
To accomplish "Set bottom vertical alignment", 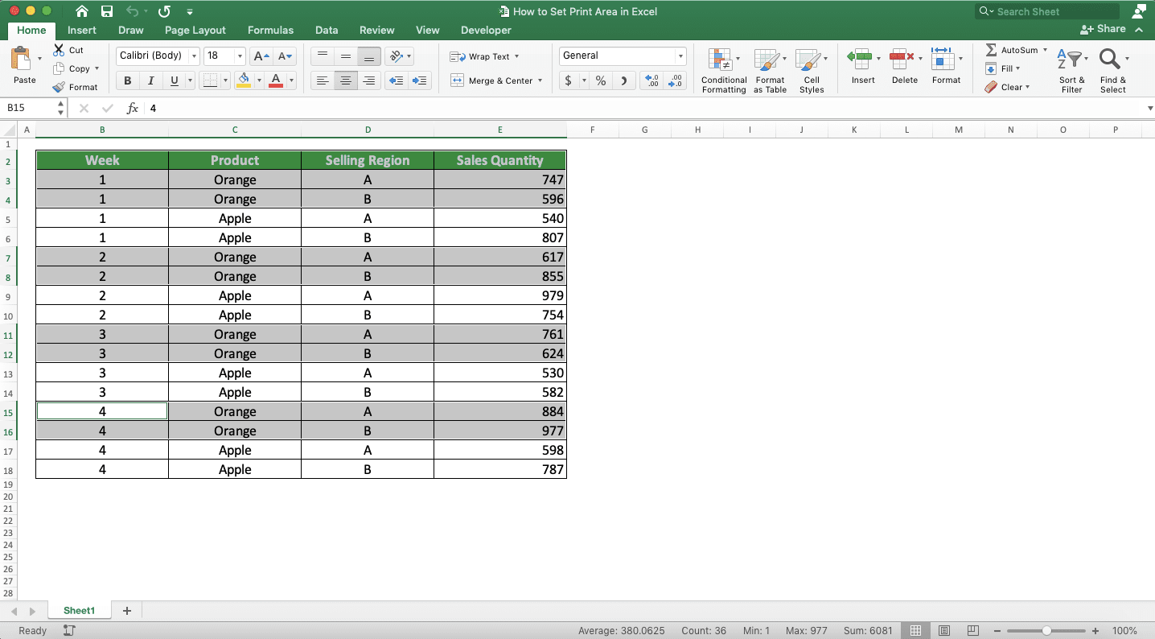I will click(x=369, y=56).
